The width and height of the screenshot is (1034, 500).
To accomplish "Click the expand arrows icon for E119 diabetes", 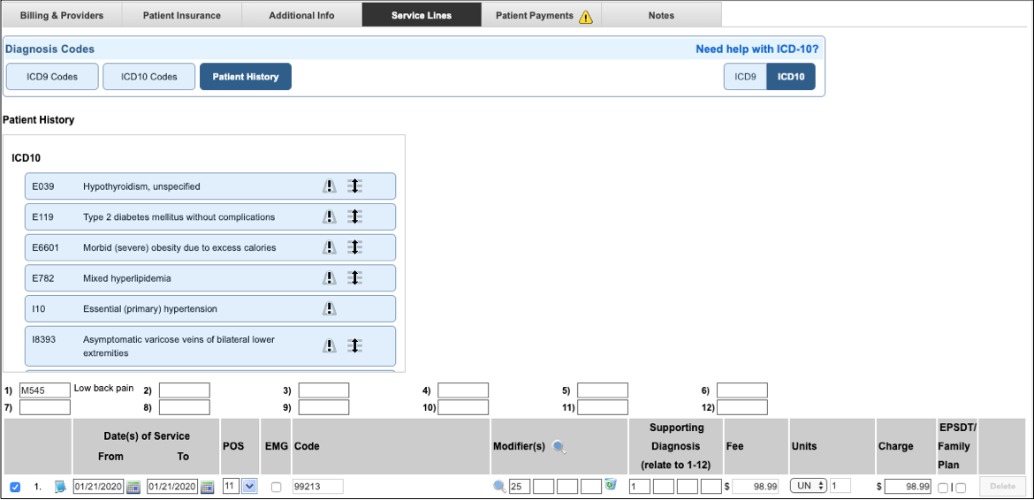I will point(354,217).
